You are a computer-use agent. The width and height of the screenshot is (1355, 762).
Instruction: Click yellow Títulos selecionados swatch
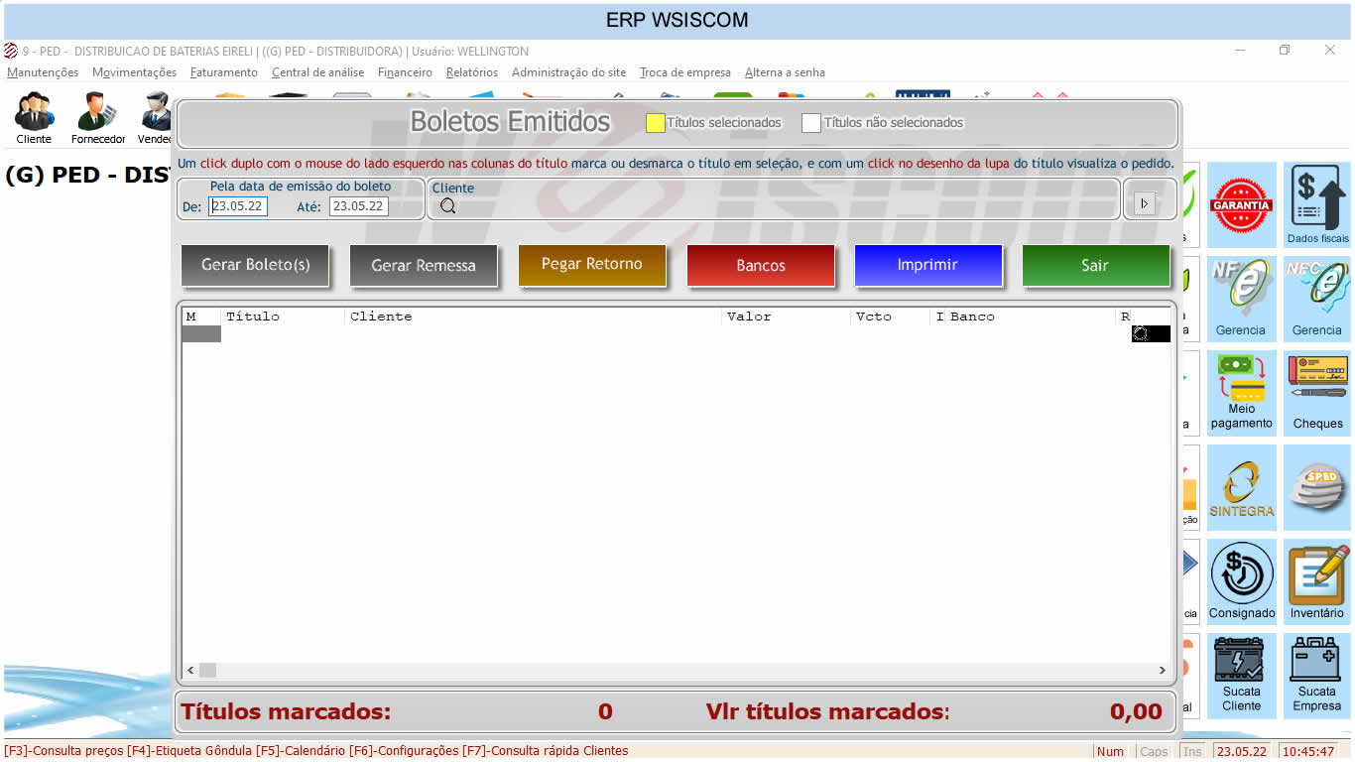pyautogui.click(x=655, y=123)
